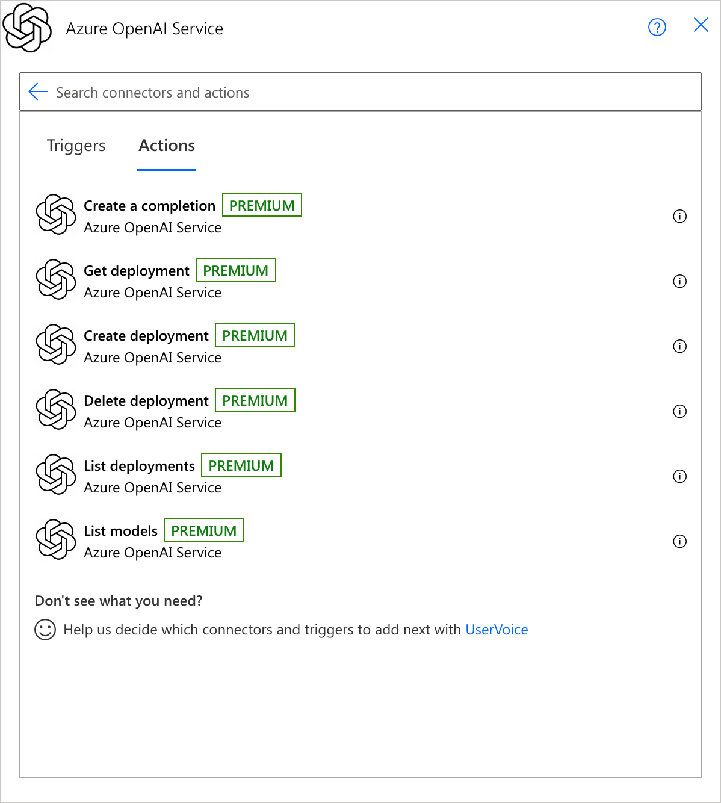Click the Azure OpenAI Service panel title
Image resolution: width=721 pixels, height=803 pixels.
click(144, 29)
